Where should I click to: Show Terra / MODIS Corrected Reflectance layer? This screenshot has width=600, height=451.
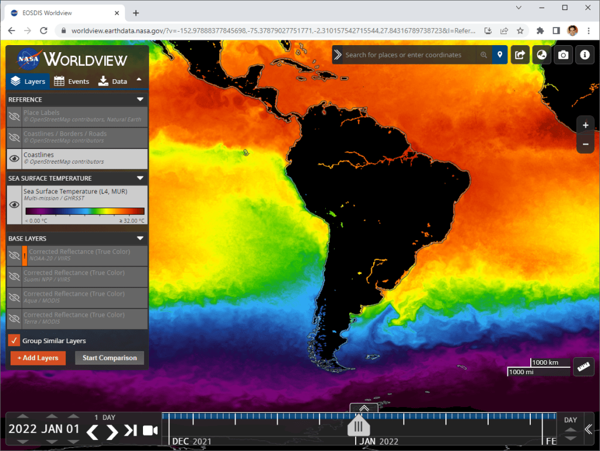pyautogui.click(x=15, y=318)
